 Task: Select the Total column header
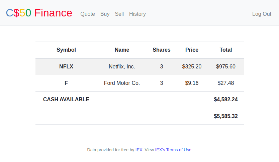(225, 50)
